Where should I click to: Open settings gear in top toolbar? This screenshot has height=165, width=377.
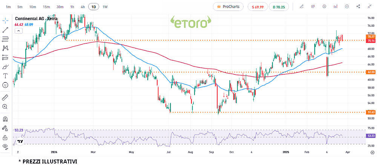click(324, 6)
